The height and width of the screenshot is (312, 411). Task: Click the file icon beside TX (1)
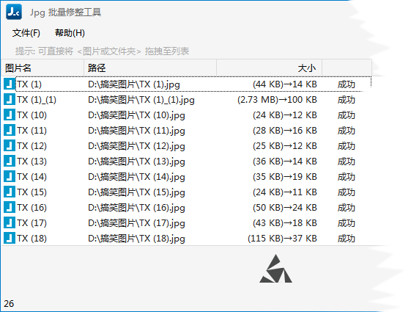point(10,84)
